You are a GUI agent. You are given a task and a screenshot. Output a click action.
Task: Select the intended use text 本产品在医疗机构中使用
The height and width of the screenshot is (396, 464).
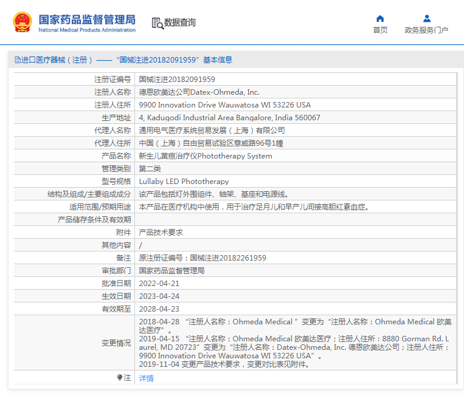(254, 207)
